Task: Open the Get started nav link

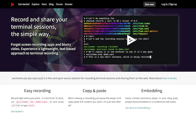Action: click(x=24, y=4)
